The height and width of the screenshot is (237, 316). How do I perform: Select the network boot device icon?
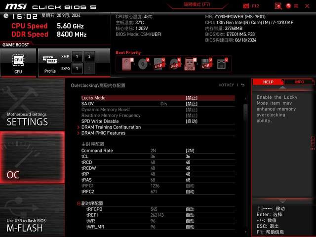(222, 64)
